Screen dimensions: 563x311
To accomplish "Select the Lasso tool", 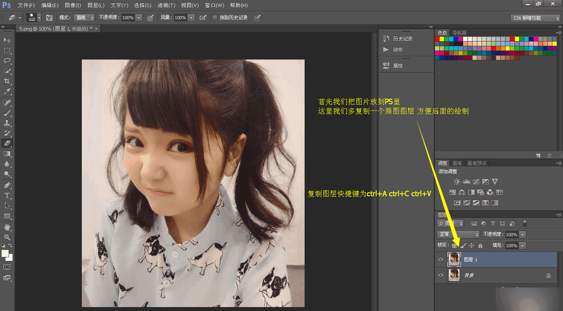I will coord(7,61).
